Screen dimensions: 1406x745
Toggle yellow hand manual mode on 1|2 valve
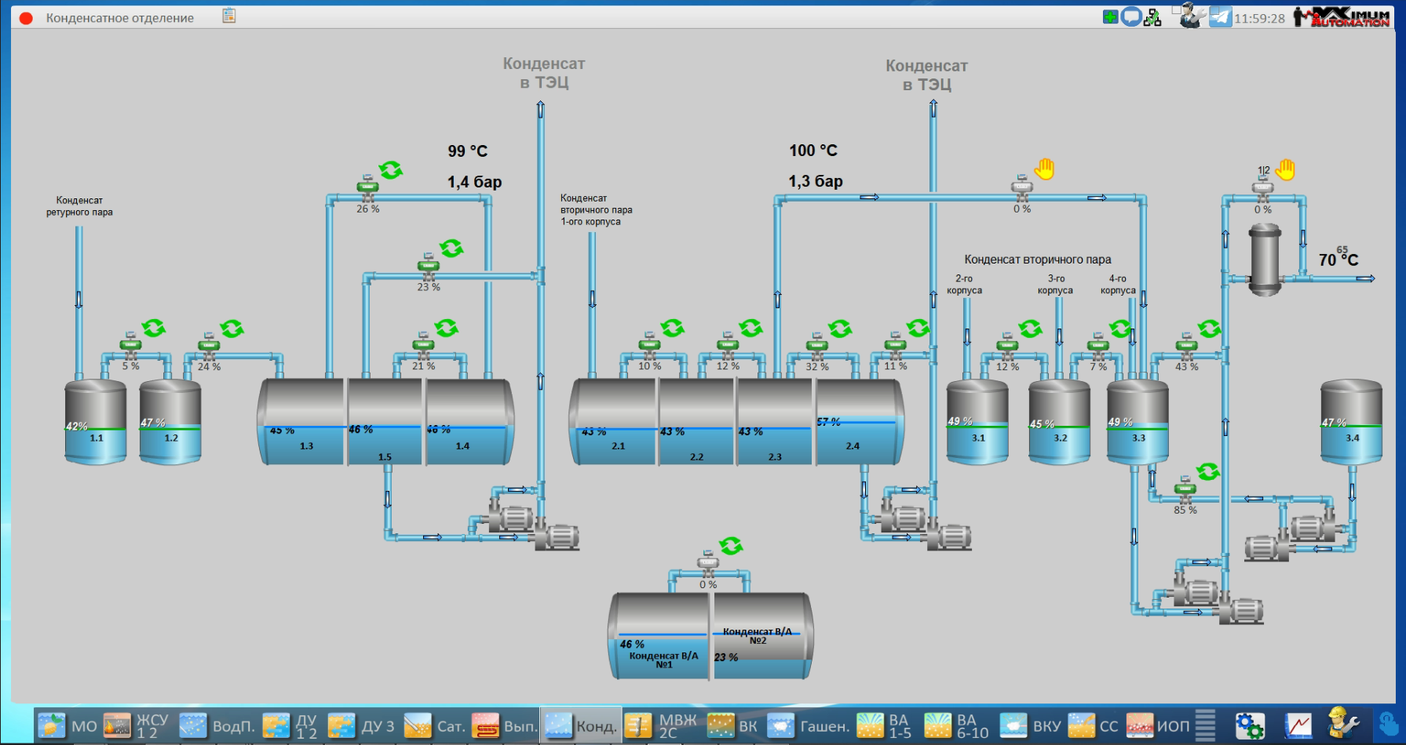pos(1285,169)
